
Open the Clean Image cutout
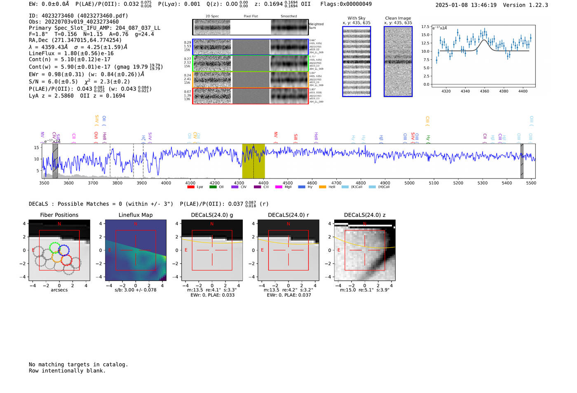tap(398, 61)
